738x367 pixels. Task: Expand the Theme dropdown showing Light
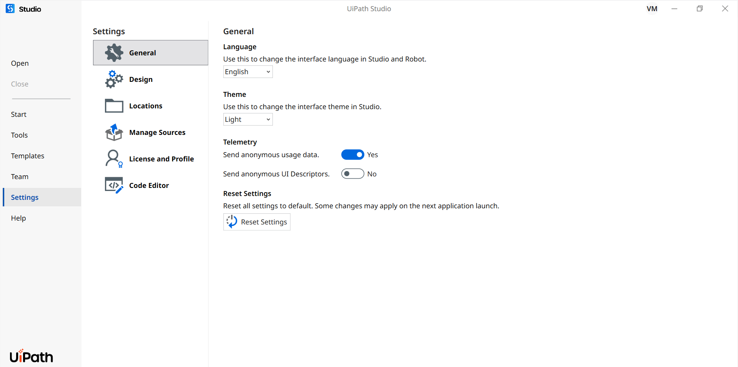248,120
